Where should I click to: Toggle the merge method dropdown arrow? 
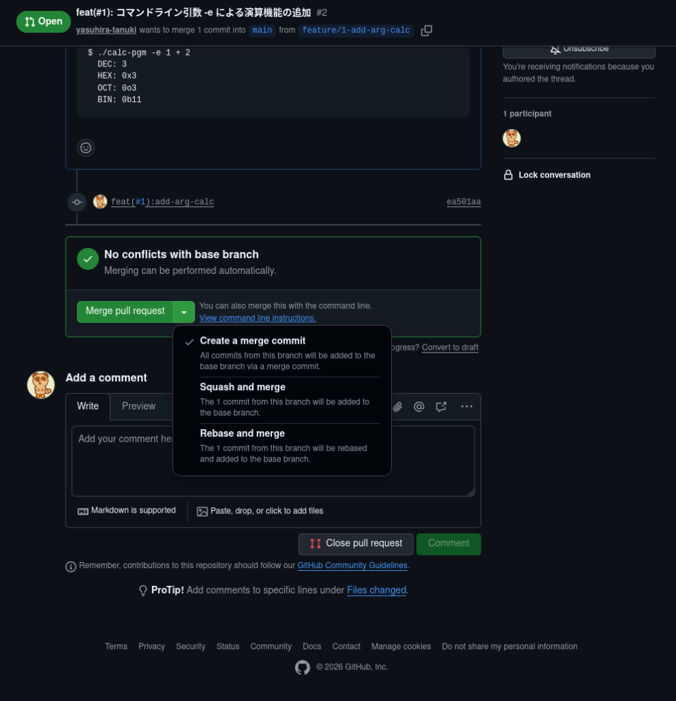tap(184, 311)
